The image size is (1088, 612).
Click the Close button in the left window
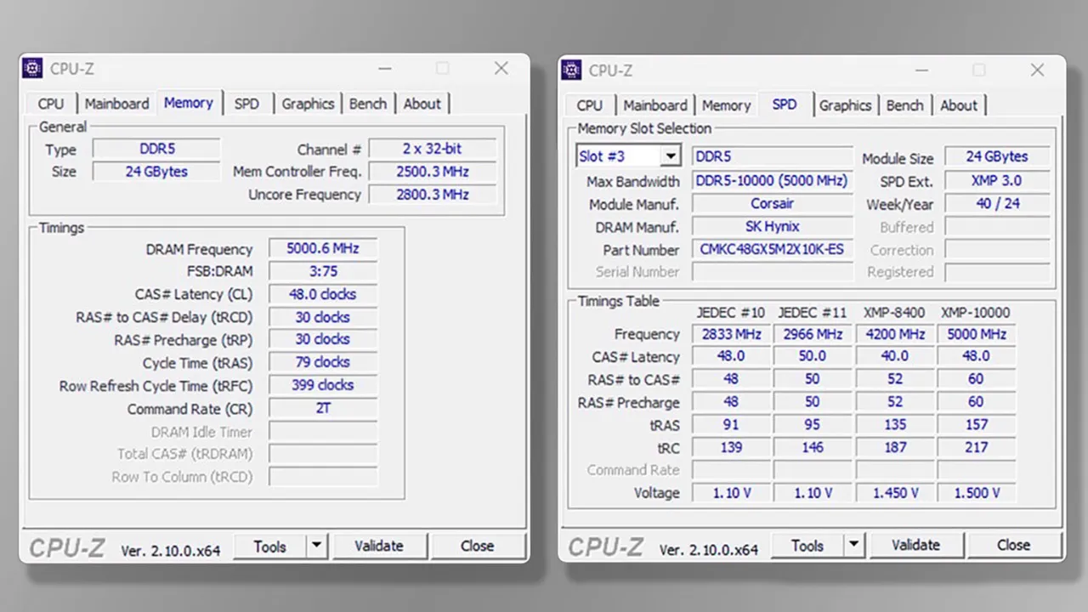(478, 547)
